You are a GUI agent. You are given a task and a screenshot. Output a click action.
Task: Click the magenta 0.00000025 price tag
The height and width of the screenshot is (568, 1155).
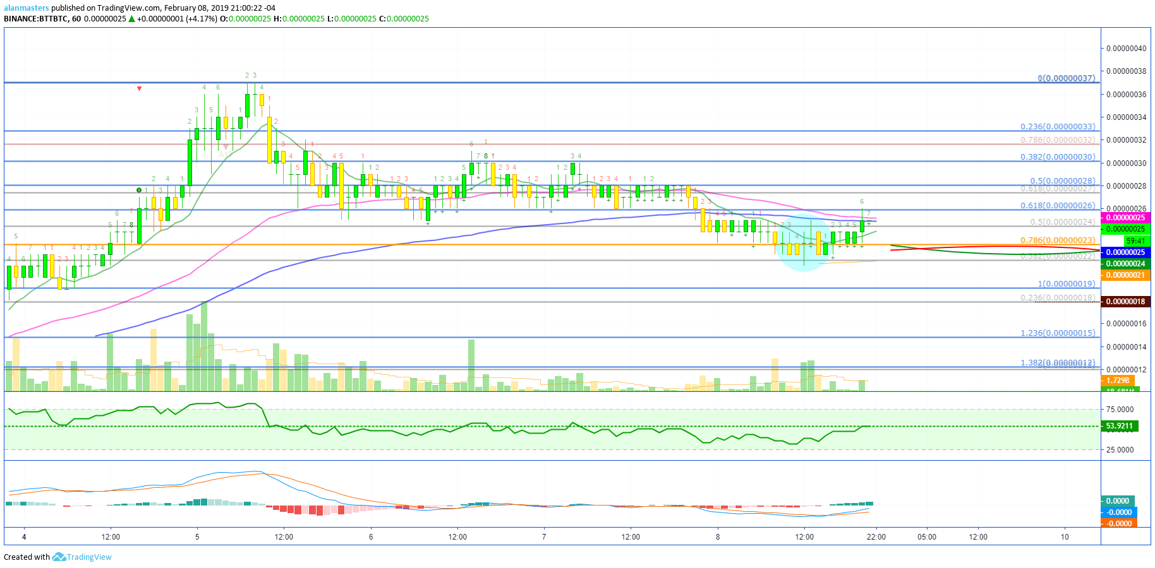pyautogui.click(x=1125, y=218)
